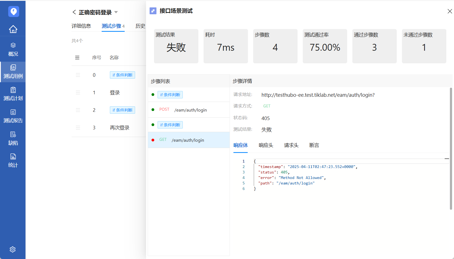
Task: Switch to the 历史 tab
Action: point(140,26)
